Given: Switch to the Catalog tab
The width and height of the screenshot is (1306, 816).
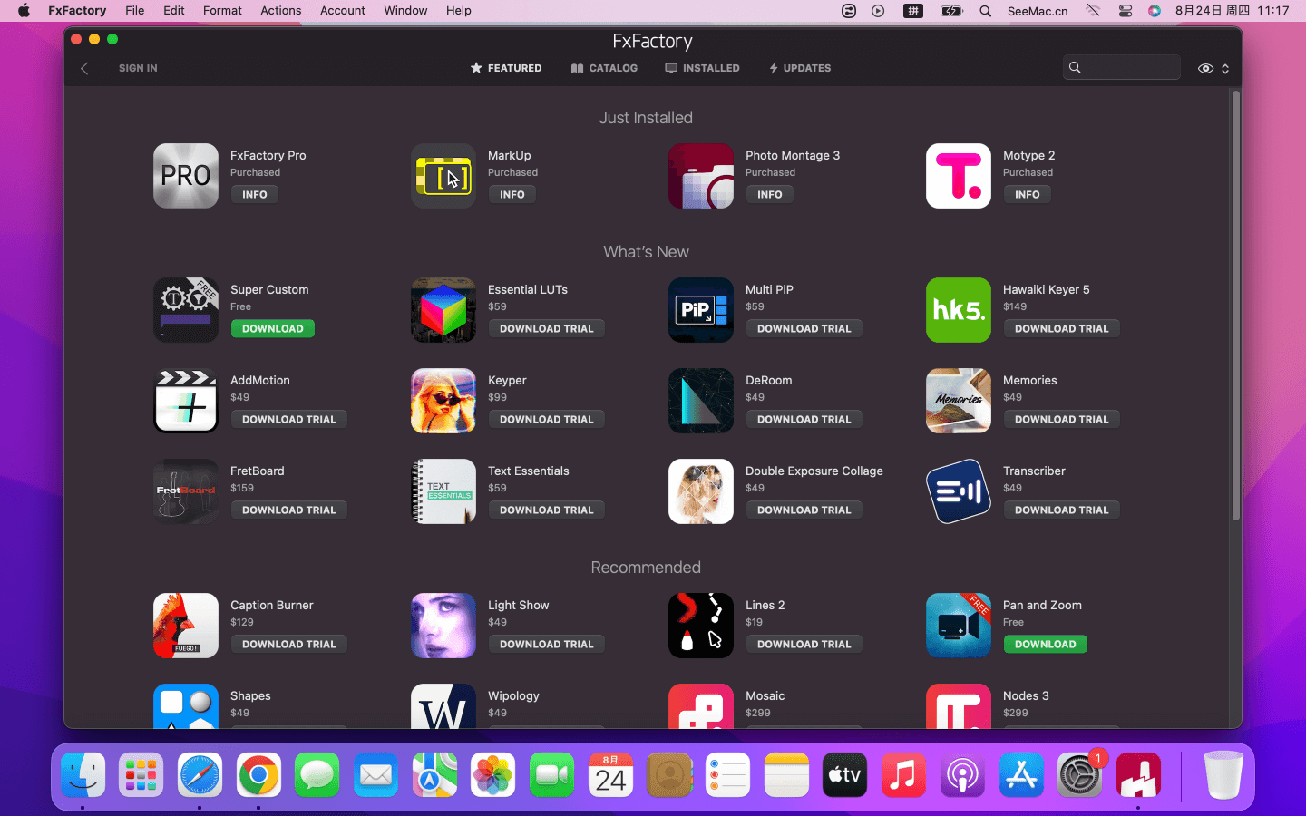Looking at the screenshot, I should [604, 68].
